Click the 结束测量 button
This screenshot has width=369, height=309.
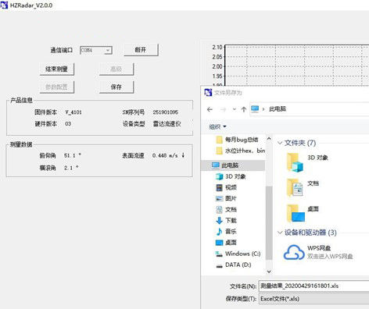pyautogui.click(x=57, y=69)
